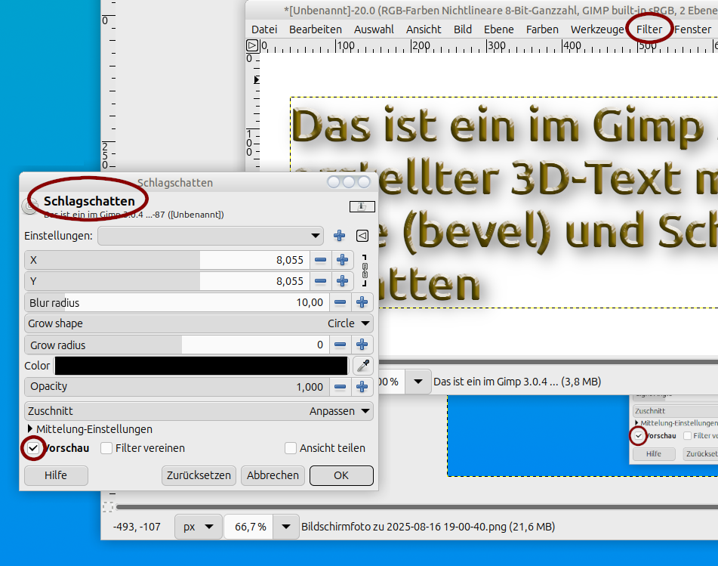
Task: Confirm the drop shadow with OK
Action: [x=341, y=475]
